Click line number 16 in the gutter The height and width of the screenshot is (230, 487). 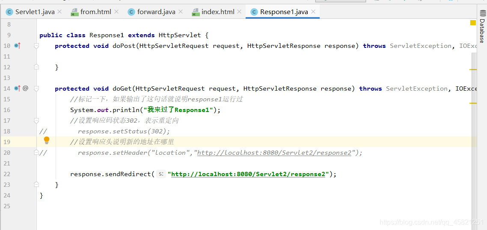coord(7,110)
